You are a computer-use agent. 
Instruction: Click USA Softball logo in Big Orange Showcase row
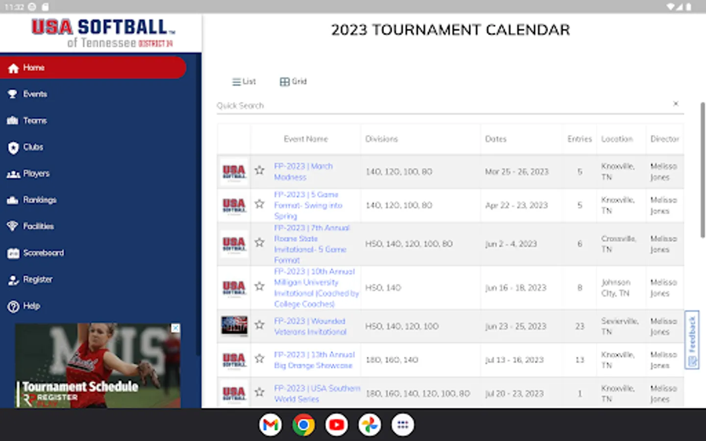(234, 360)
